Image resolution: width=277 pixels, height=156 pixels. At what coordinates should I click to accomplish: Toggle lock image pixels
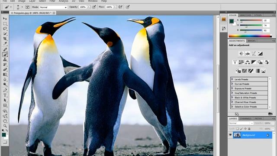(242, 129)
